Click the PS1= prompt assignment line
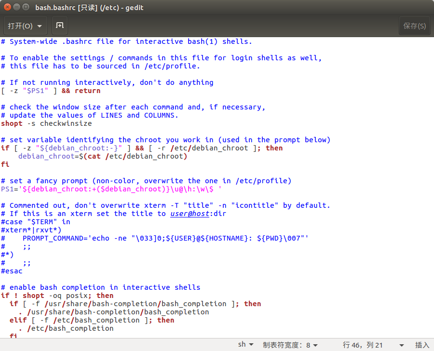The height and width of the screenshot is (351, 434). click(x=111, y=189)
